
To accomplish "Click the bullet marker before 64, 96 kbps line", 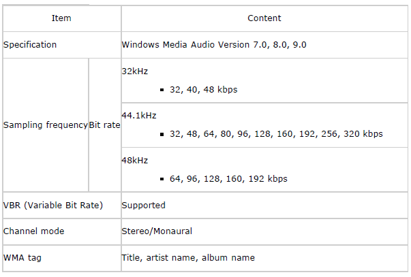I will tap(162, 180).
